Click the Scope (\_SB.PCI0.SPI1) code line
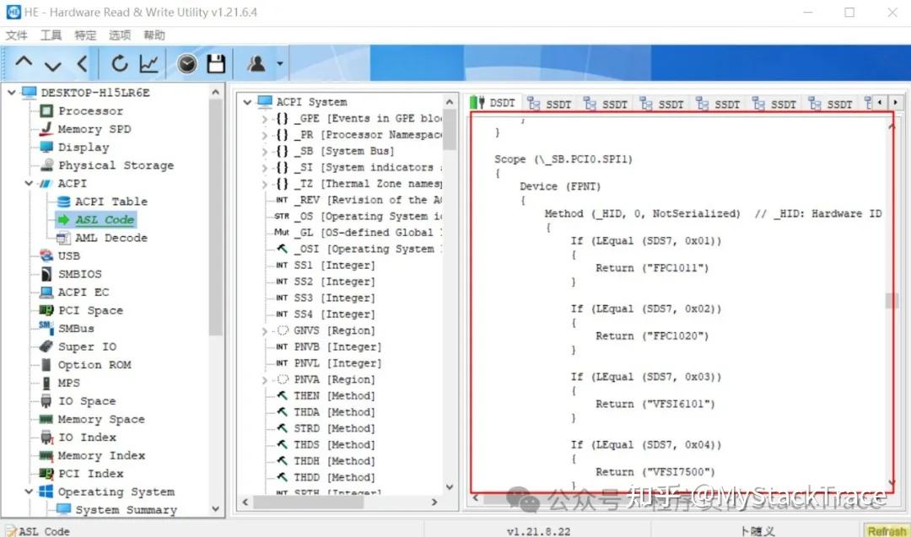Screen dimensions: 911x537 click(563, 159)
